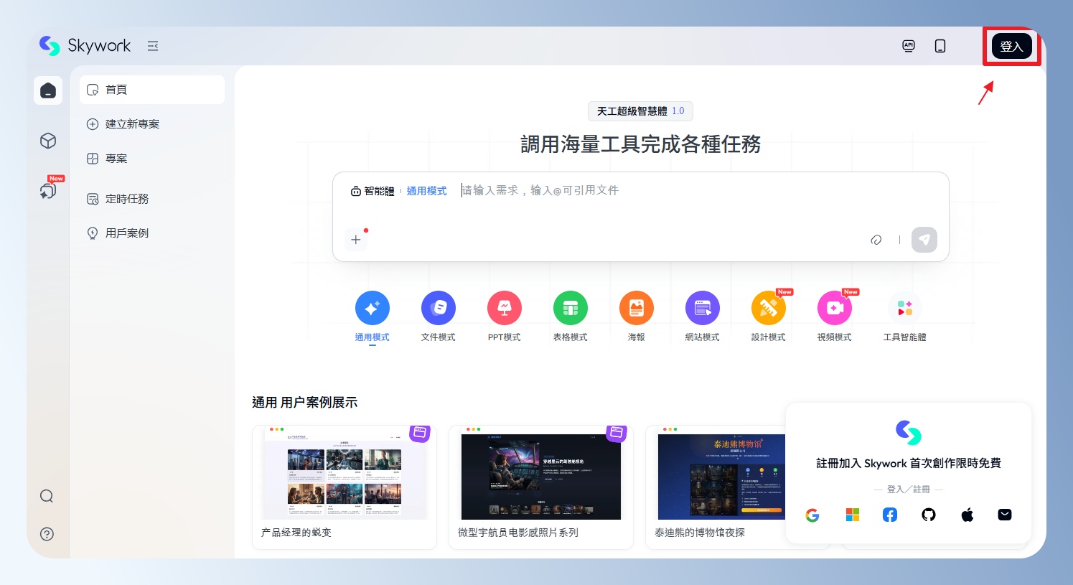The height and width of the screenshot is (585, 1073).
Task: Click the 登入 login button
Action: (1011, 47)
